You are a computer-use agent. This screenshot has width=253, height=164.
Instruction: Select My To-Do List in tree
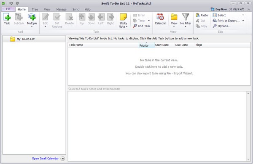tap(35, 39)
